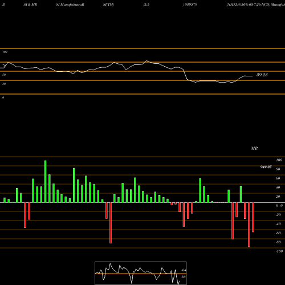Click the 50 label on RSI axis
285x285 pixels.
tap(4, 75)
